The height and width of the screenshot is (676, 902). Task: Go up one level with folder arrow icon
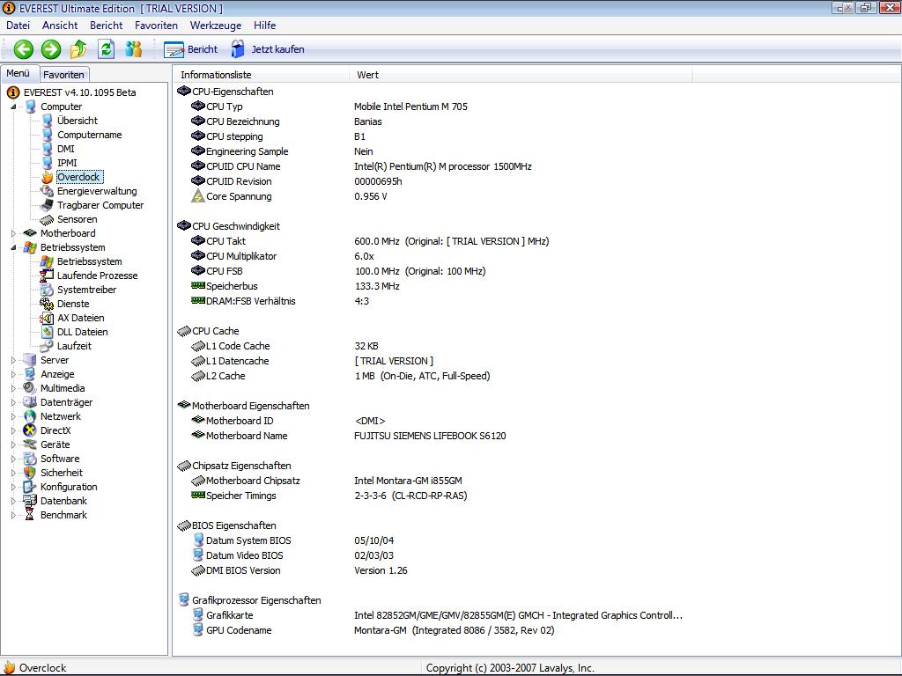coord(78,49)
